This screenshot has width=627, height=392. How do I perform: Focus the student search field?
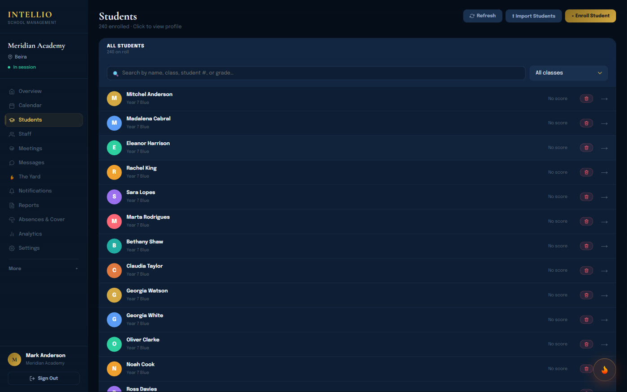click(x=316, y=73)
